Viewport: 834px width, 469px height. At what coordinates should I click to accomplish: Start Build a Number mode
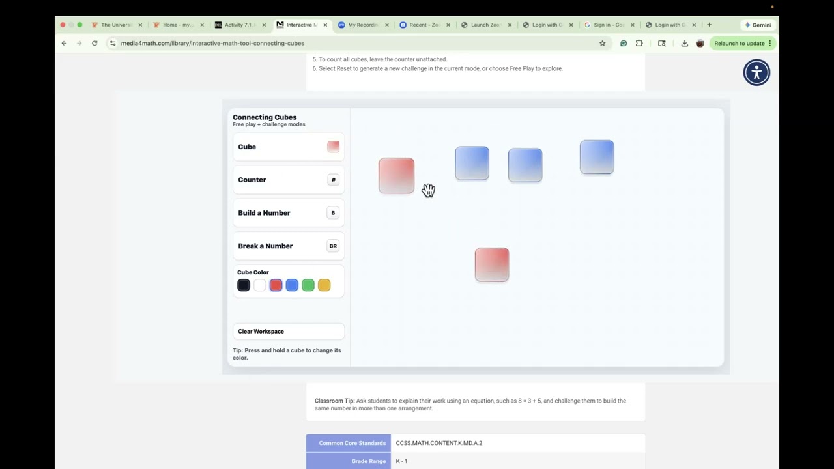pyautogui.click(x=289, y=213)
